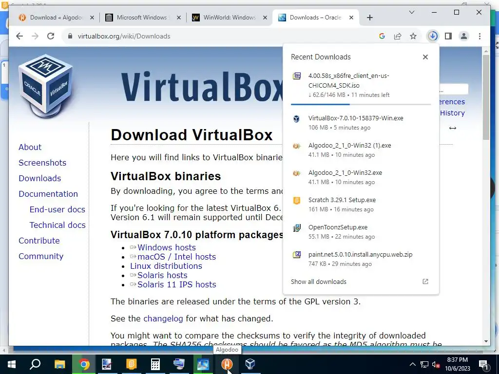This screenshot has height=374, width=499.
Task: Open the About sidebar link
Action: (x=30, y=147)
